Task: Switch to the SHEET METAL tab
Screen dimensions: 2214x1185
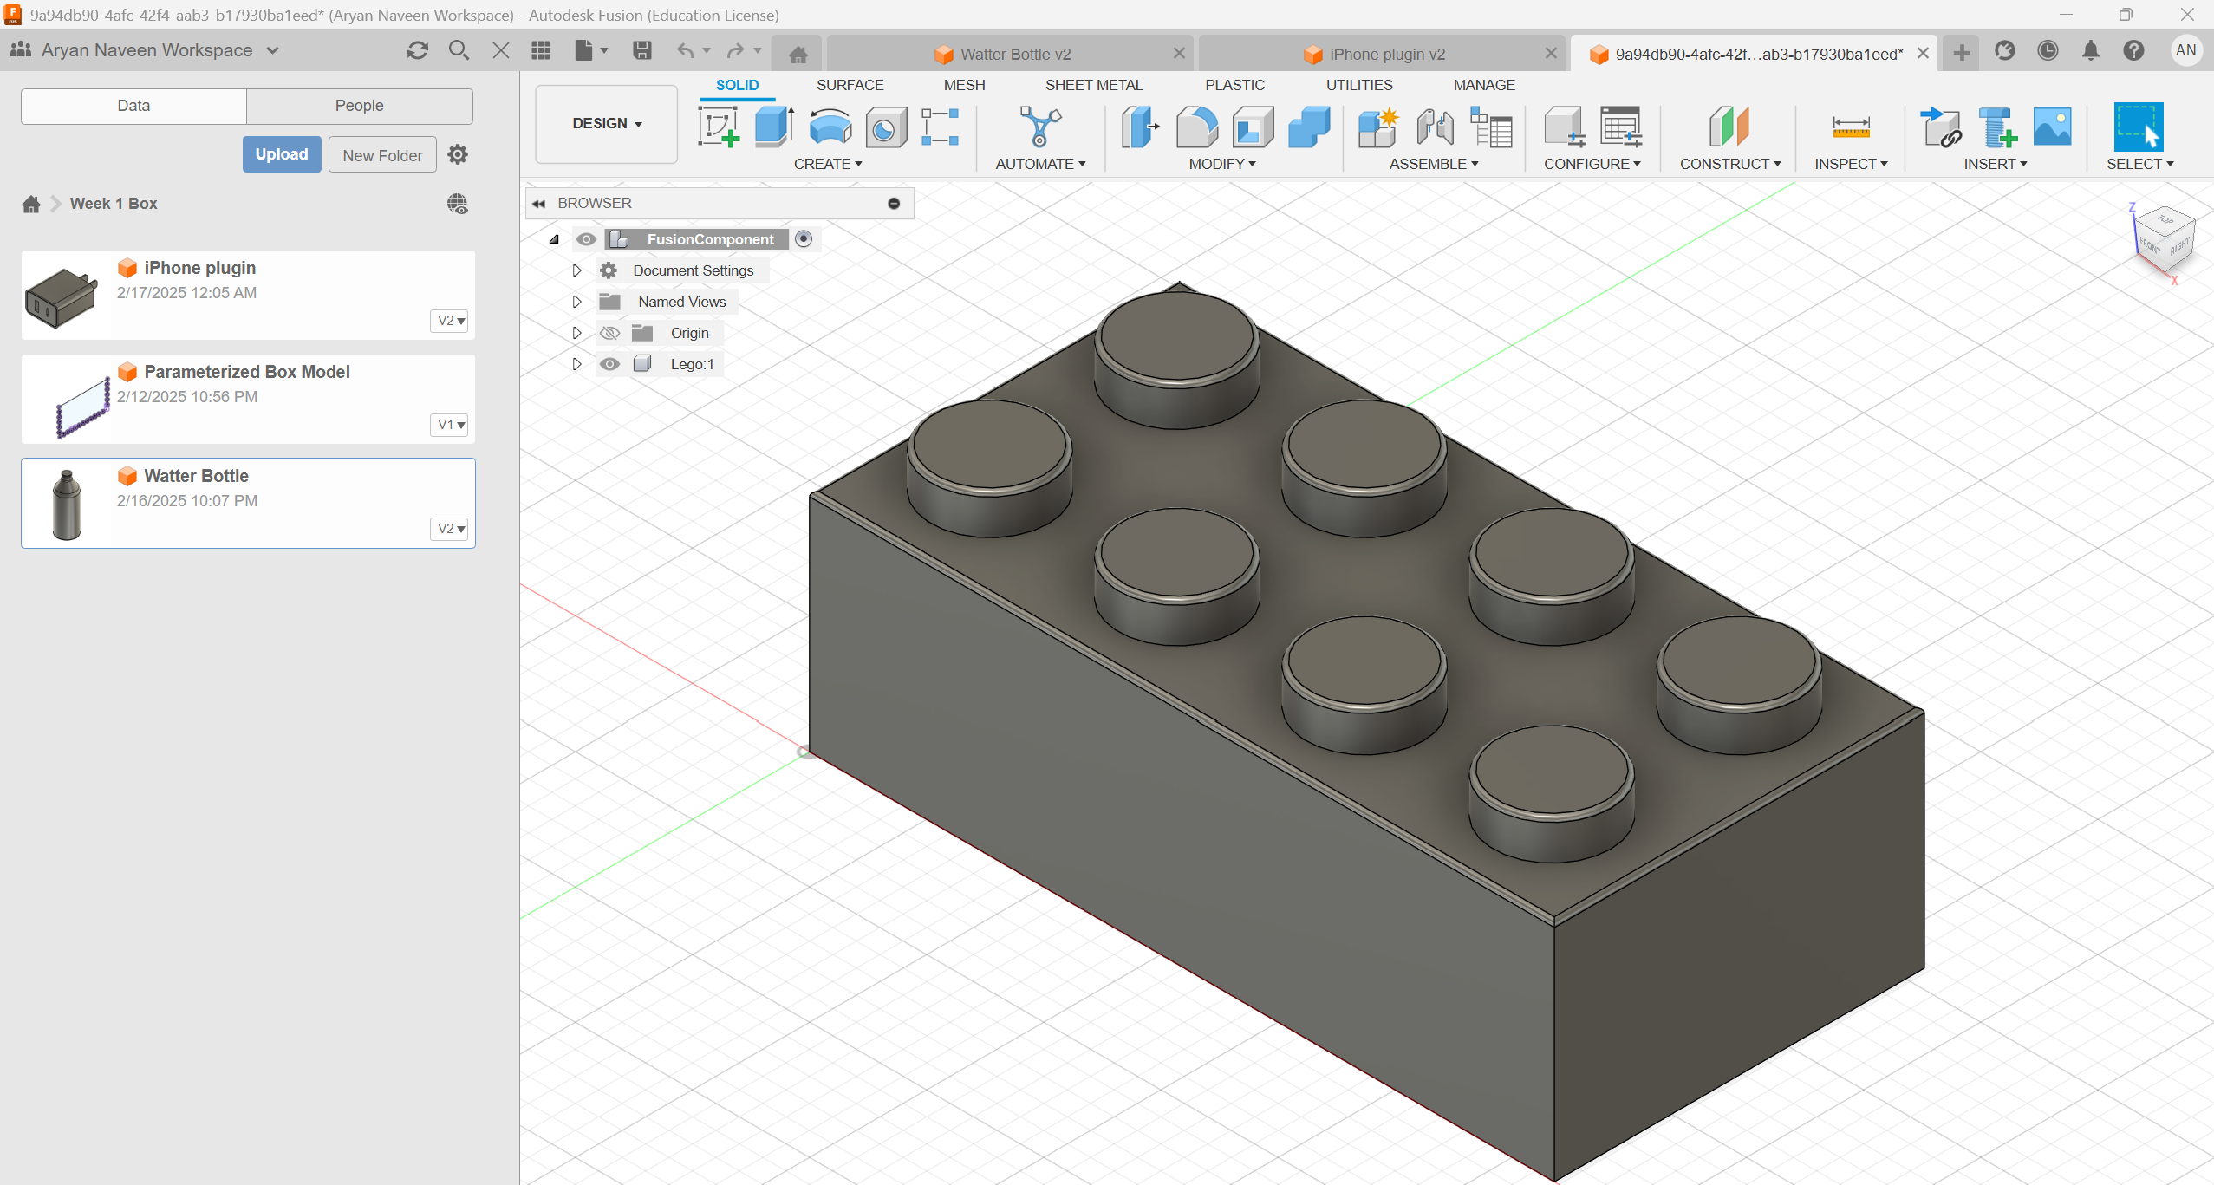Action: click(1094, 85)
